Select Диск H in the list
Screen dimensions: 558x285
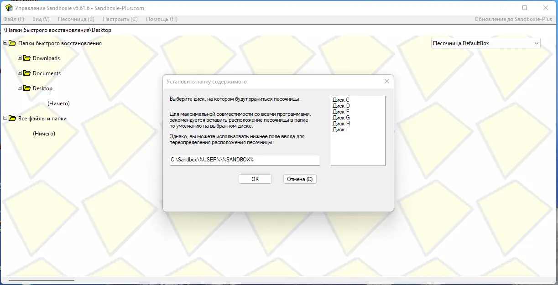341,124
